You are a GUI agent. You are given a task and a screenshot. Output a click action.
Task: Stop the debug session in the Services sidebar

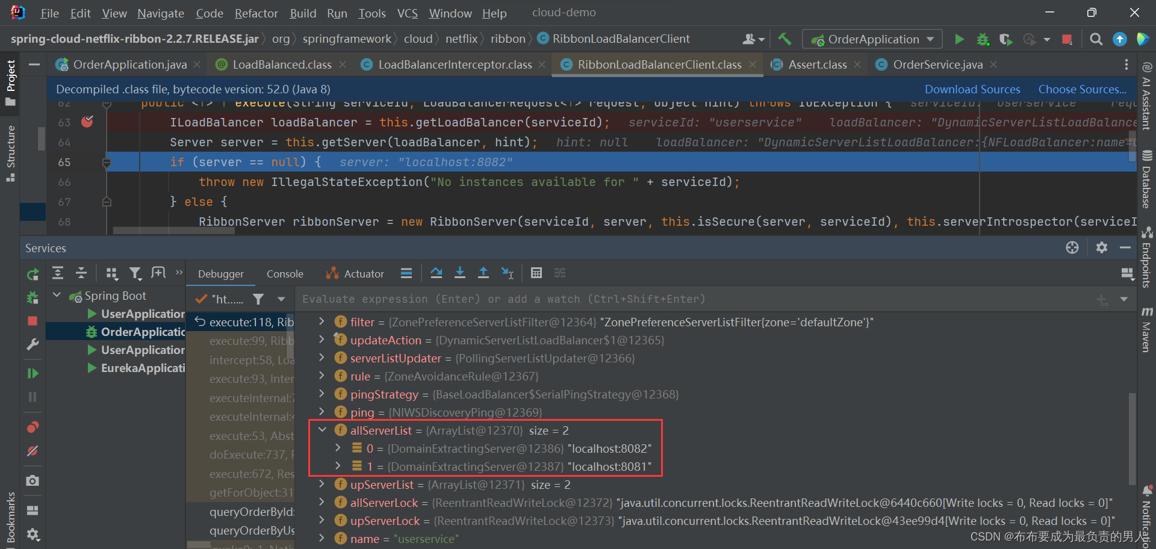coord(33,321)
